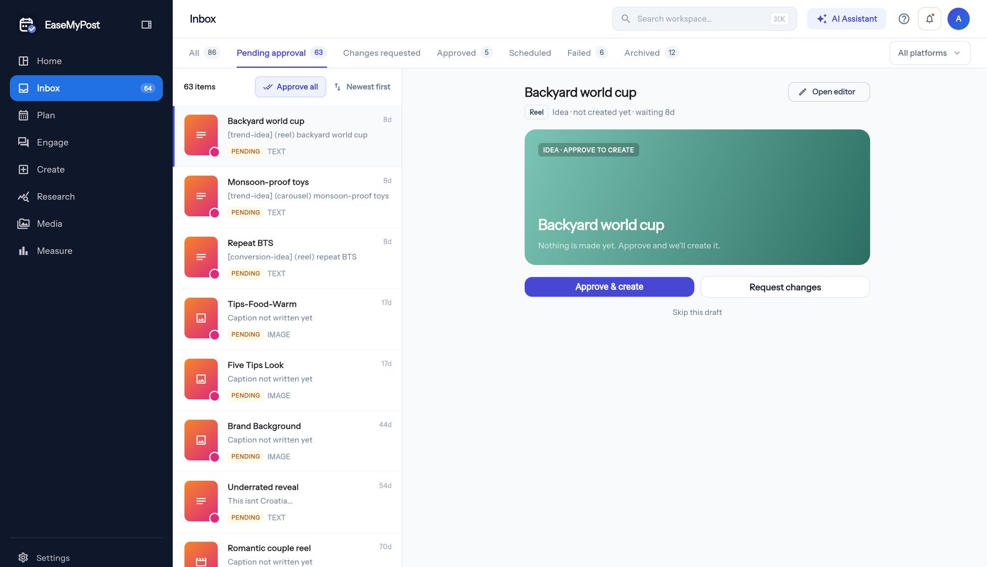Open the notifications bell
Image resolution: width=987 pixels, height=567 pixels.
[x=930, y=19]
